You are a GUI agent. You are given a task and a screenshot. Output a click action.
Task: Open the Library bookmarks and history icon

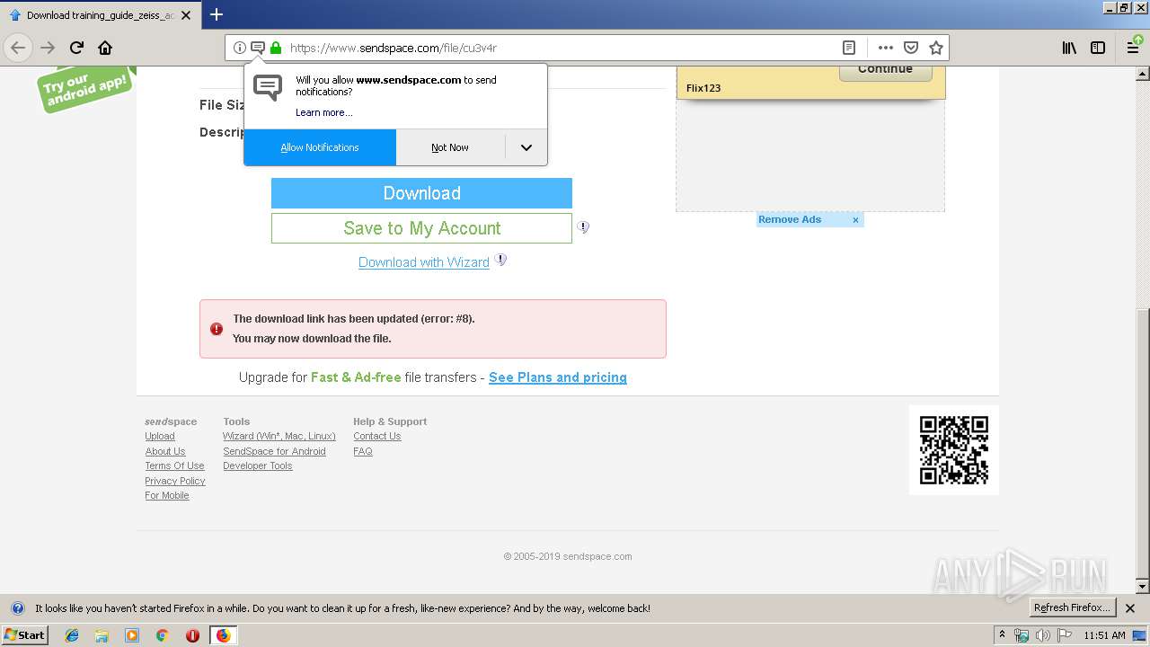click(1068, 48)
